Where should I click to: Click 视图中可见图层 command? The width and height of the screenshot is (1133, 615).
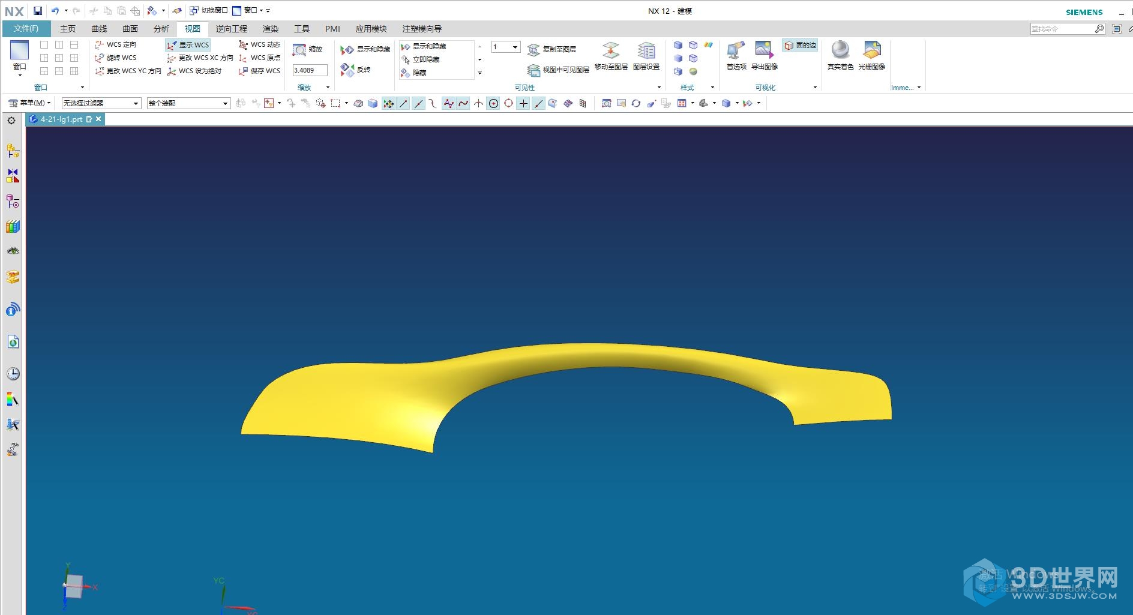(558, 70)
